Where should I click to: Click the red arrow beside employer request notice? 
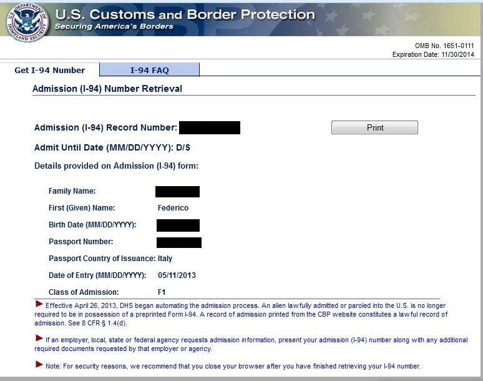click(39, 338)
